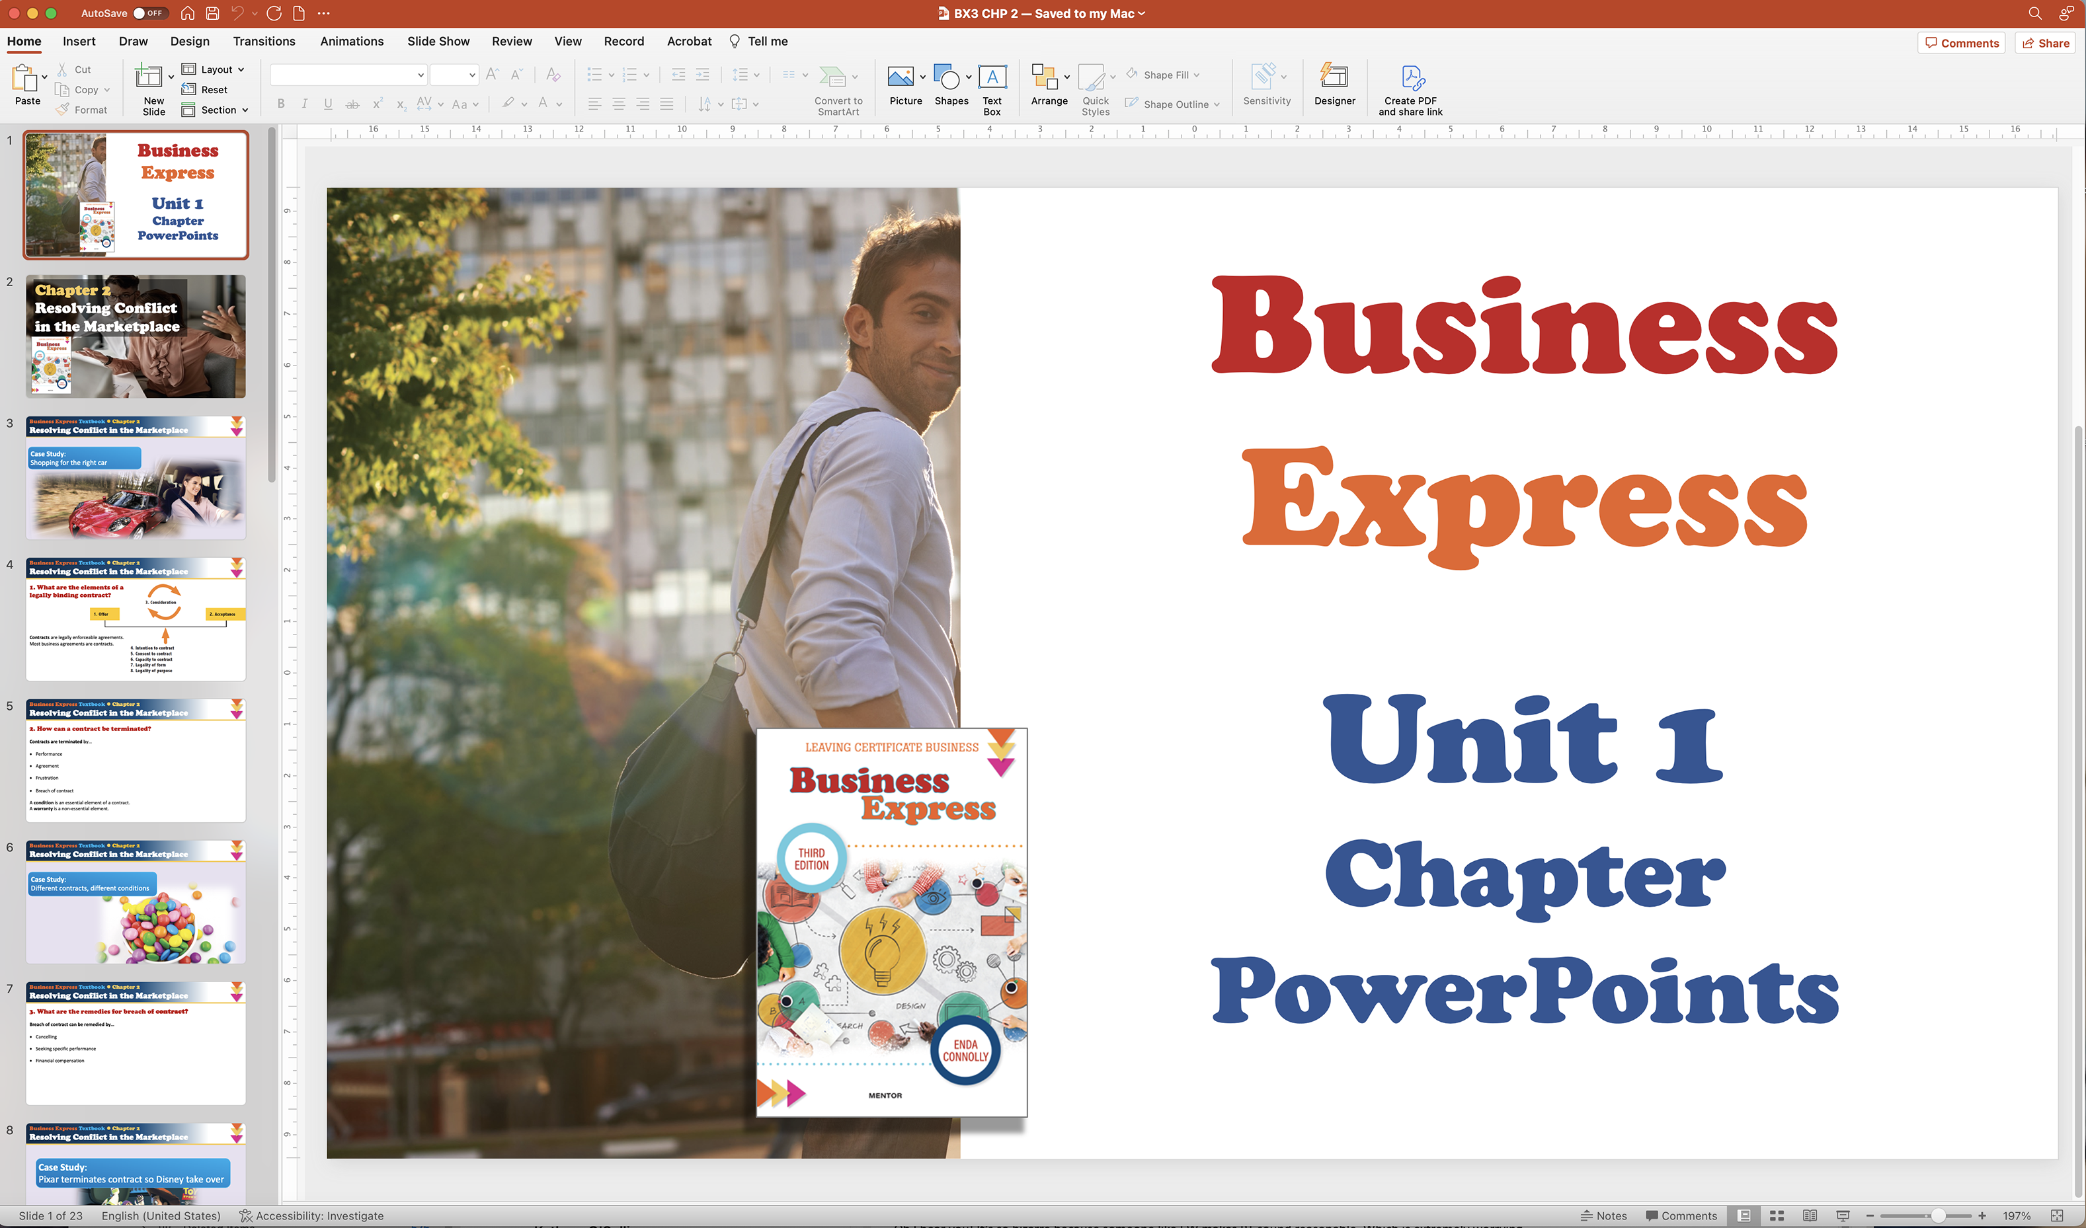Toggle bulleted list
2086x1228 pixels.
(x=594, y=75)
